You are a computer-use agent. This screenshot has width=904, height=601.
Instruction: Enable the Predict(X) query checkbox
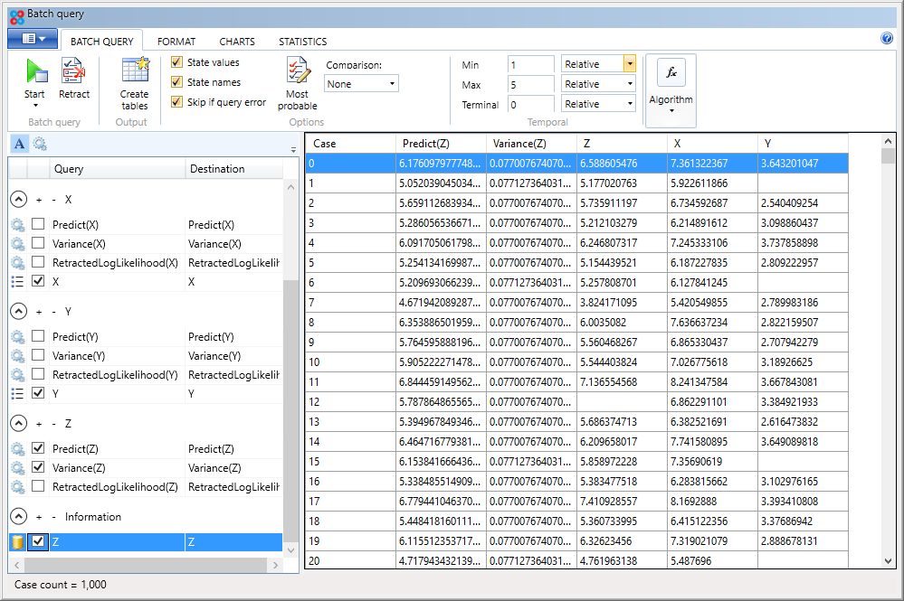tap(37, 223)
